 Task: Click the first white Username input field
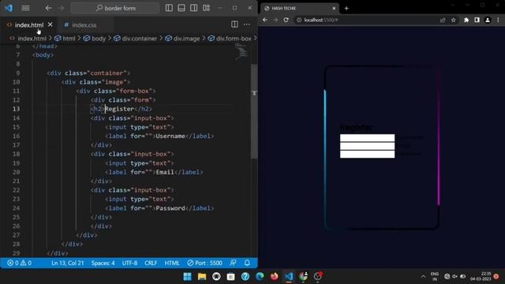367,138
